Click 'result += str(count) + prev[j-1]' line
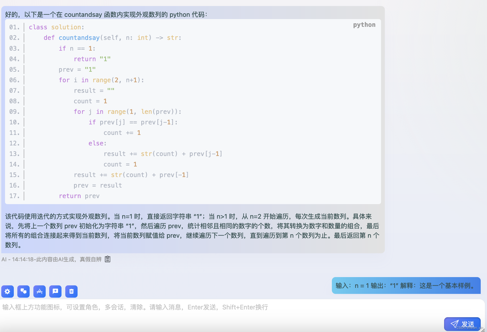 [x=163, y=154]
